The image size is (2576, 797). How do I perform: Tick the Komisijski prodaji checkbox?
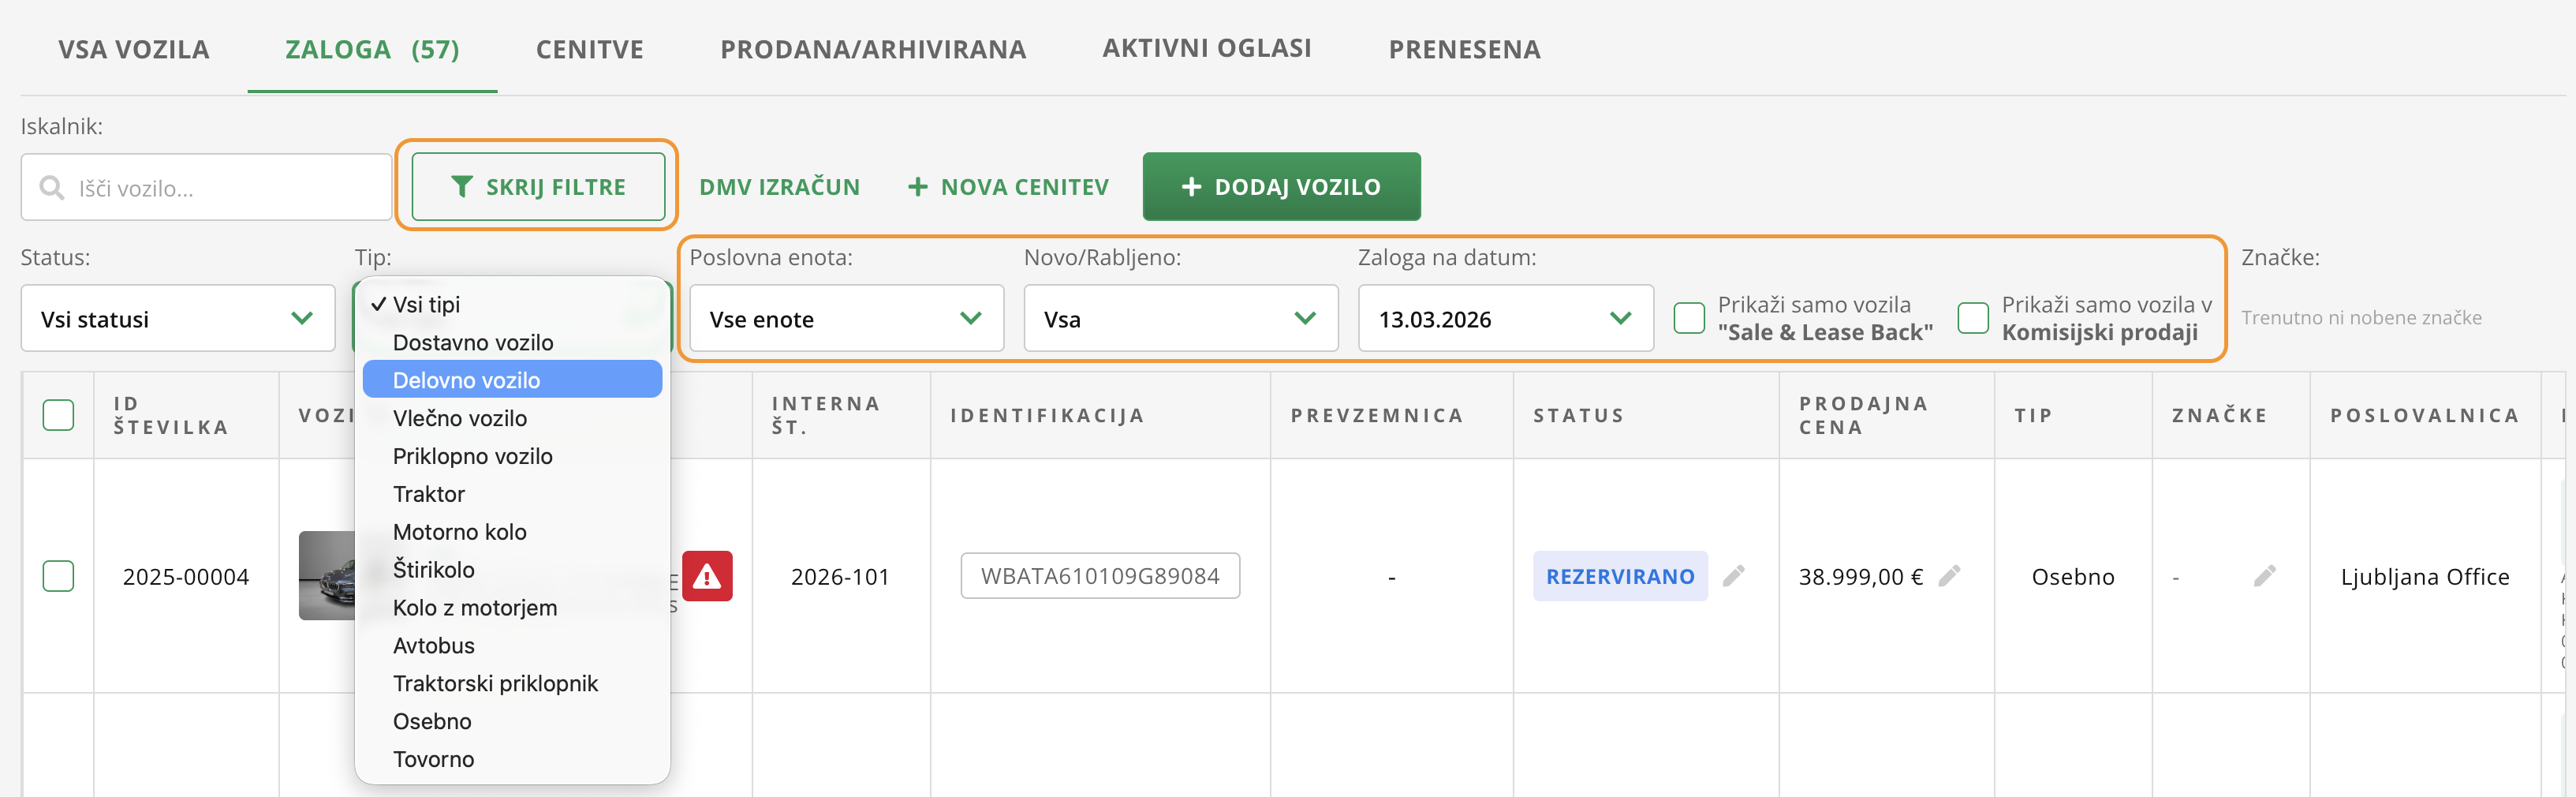(1972, 318)
